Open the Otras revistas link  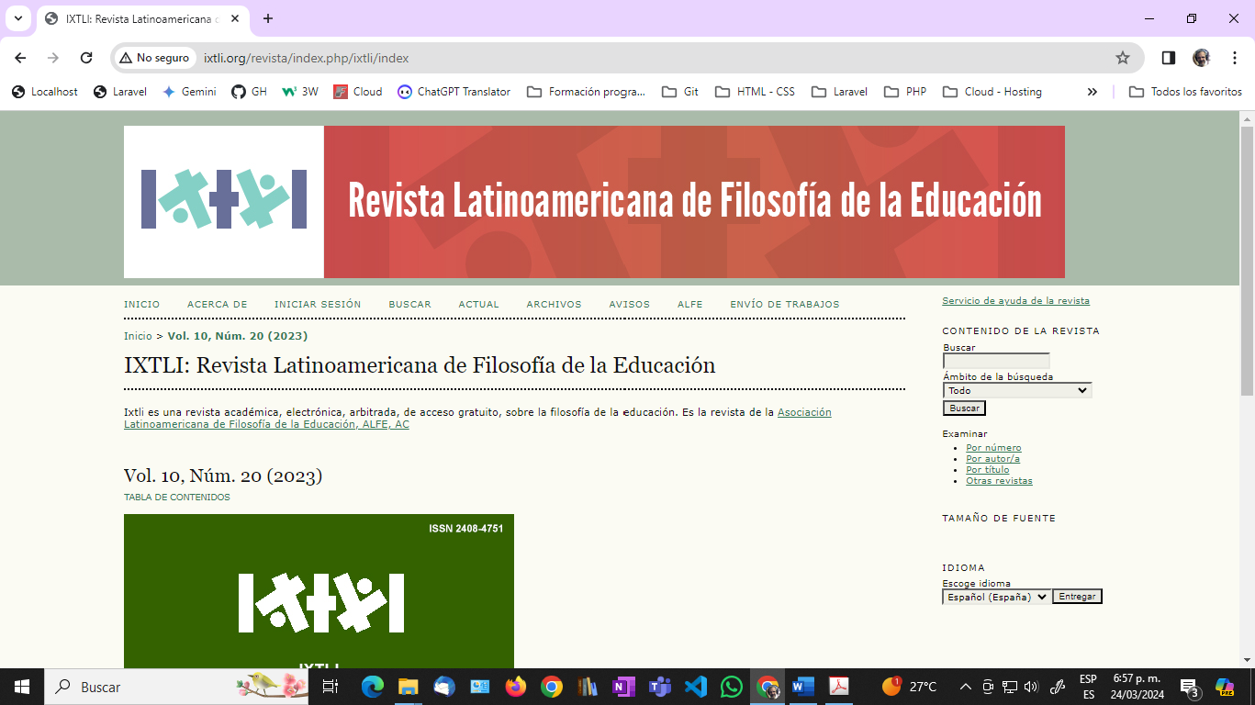(999, 481)
